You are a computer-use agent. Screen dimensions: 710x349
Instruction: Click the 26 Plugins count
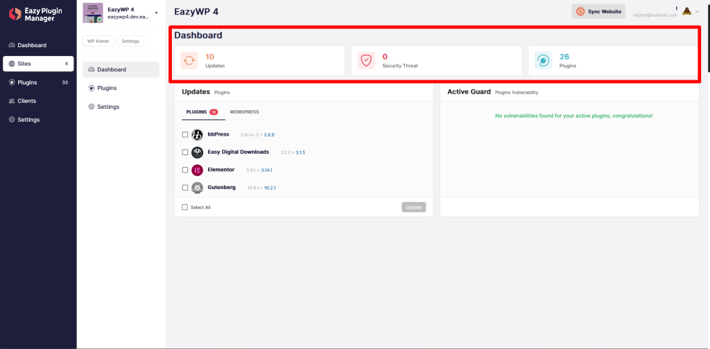coord(564,57)
